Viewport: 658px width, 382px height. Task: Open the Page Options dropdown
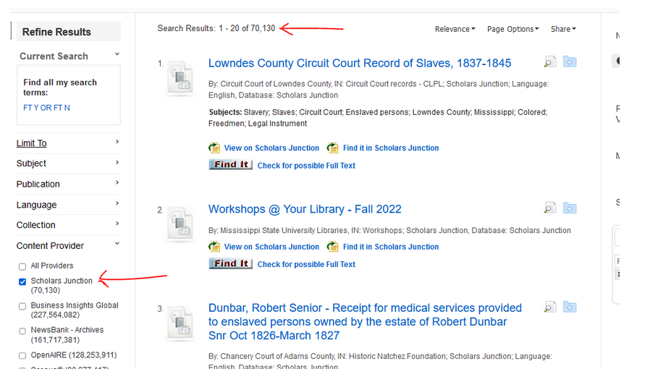pos(513,29)
